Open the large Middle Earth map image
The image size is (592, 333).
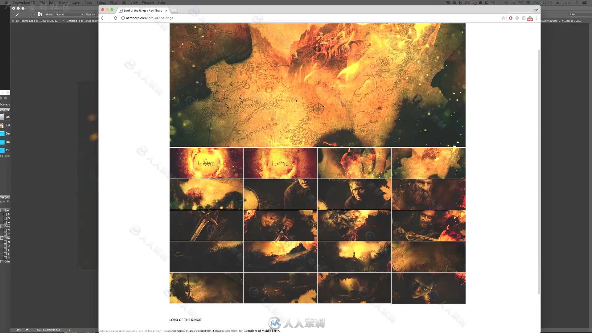(x=317, y=85)
